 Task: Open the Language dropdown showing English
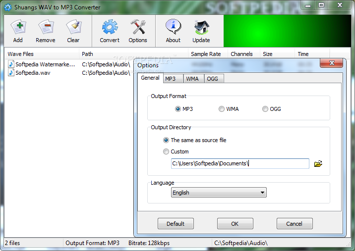pyautogui.click(x=219, y=193)
